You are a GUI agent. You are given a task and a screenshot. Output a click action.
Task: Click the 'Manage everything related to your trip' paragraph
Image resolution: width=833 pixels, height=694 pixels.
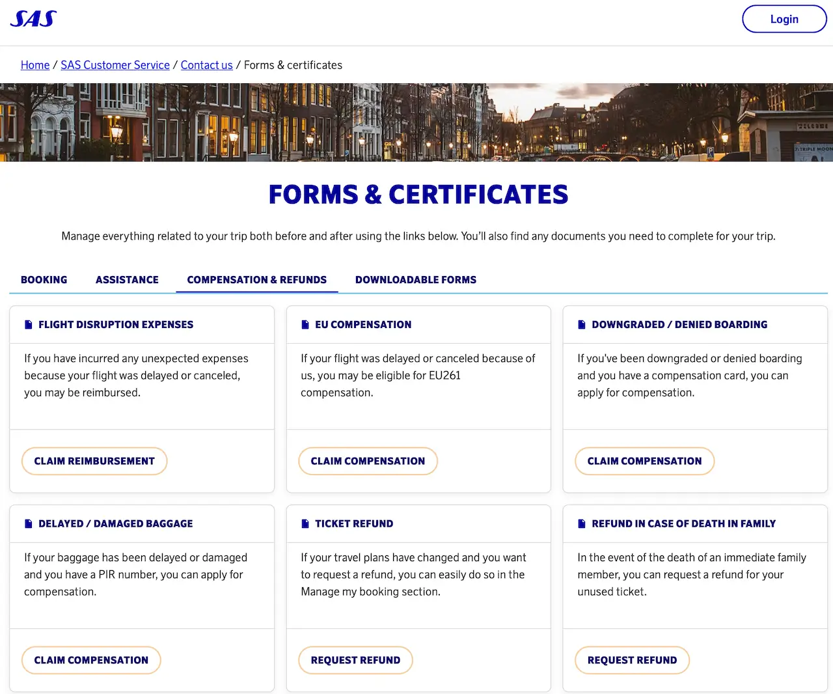click(x=418, y=236)
